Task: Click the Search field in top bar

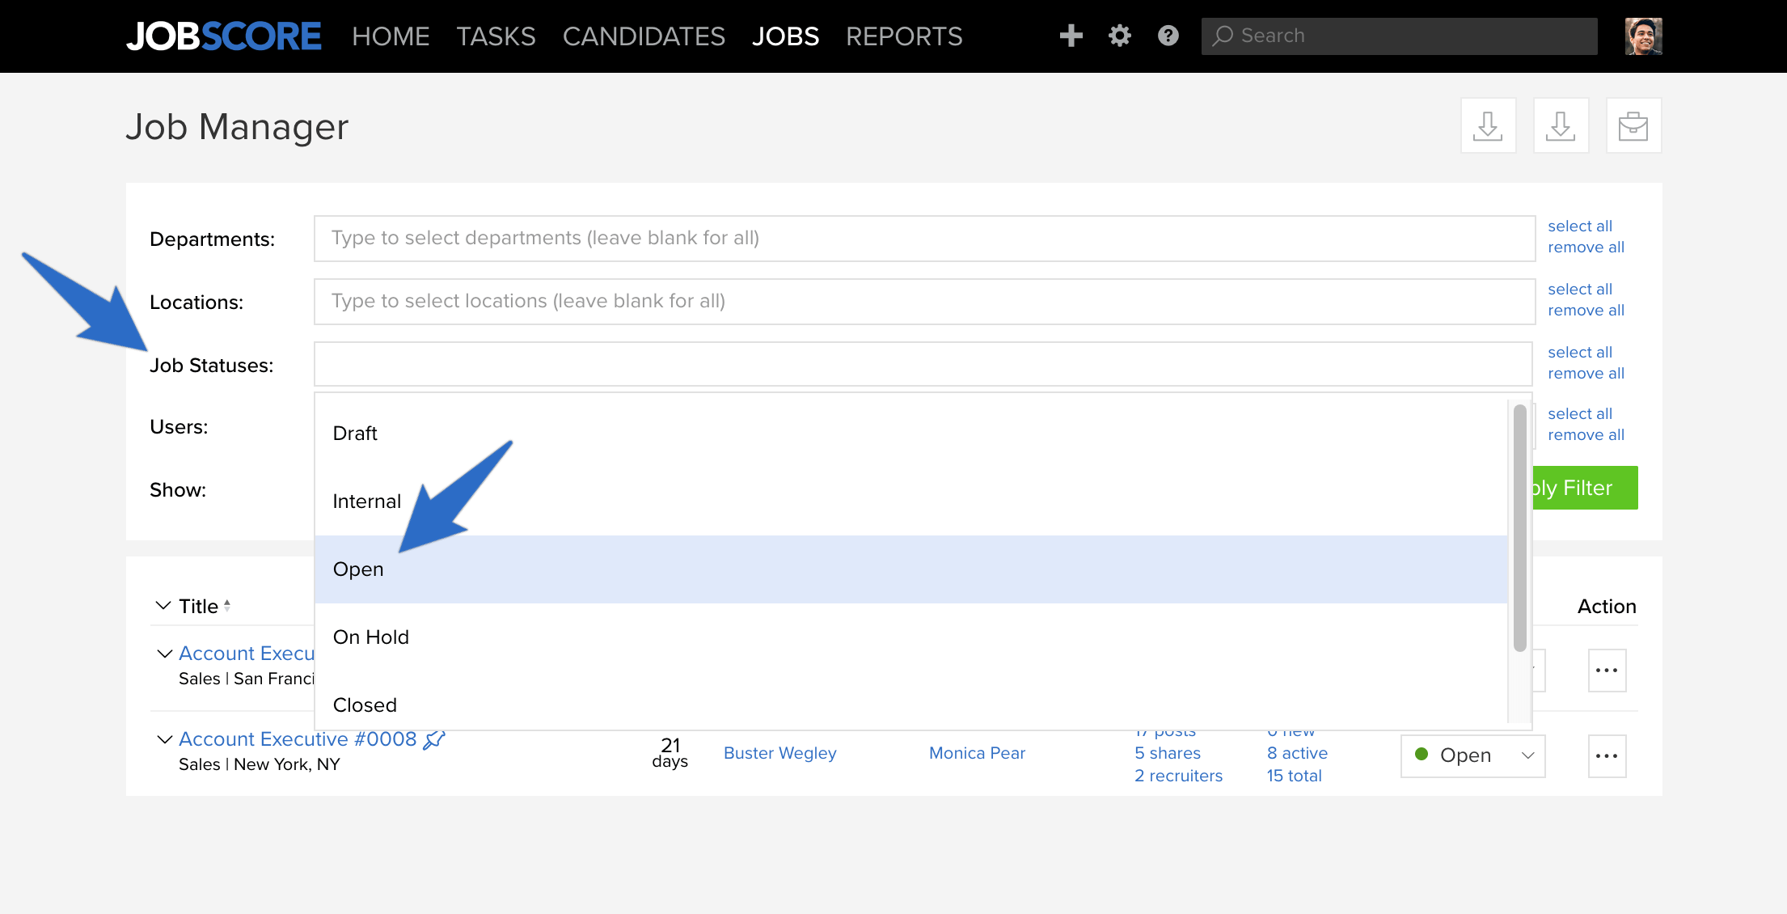Action: [x=1399, y=36]
